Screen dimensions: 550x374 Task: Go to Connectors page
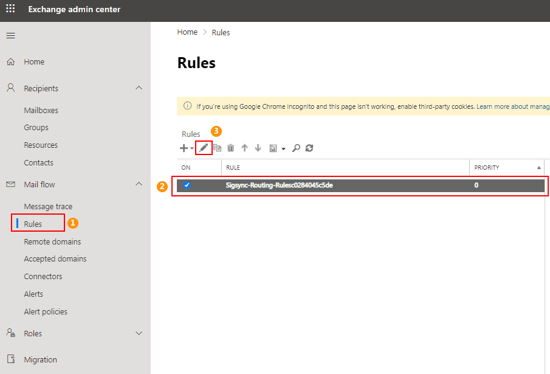[x=43, y=277]
